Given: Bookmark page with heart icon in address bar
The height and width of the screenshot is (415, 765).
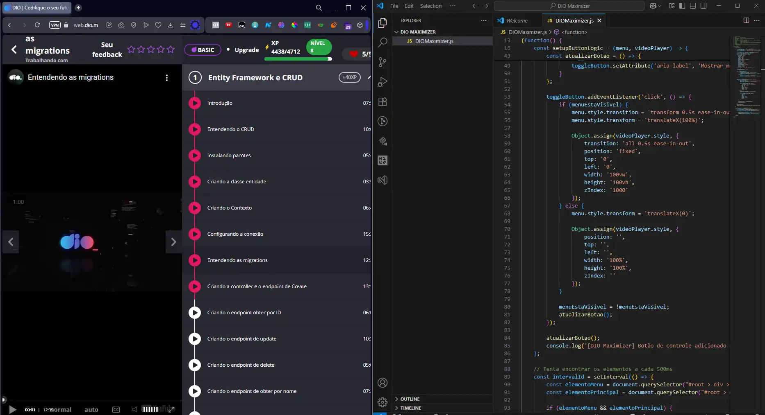Looking at the screenshot, I should tap(158, 25).
